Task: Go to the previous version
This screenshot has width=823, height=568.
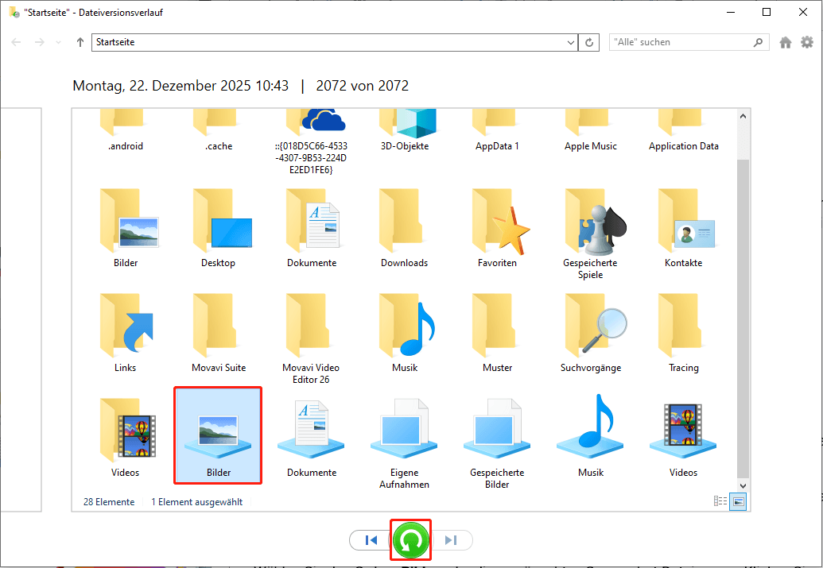Action: tap(371, 540)
